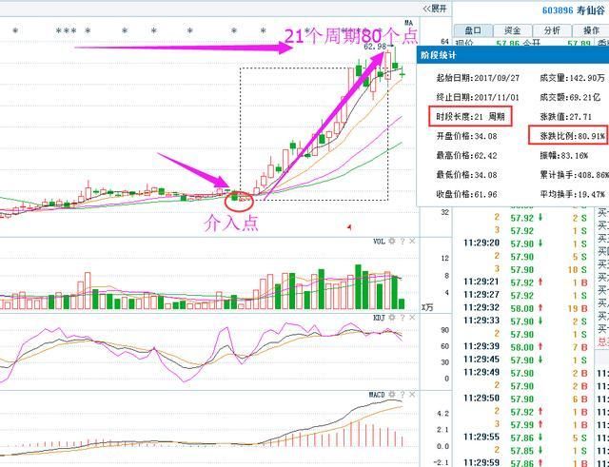Screen dimensions: 609x467
Task: Select 终止日期:2017/11/01 field
Action: [478, 97]
